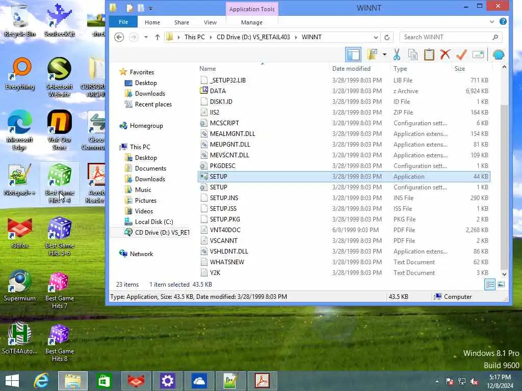Click Properties icon in quick access toolbar
Image resolution: width=522 pixels, height=391 pixels.
click(x=130, y=8)
